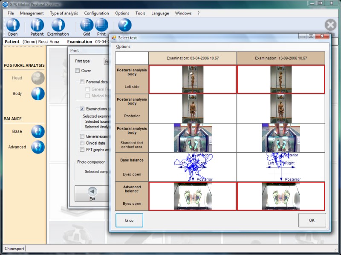Open the question mark help menu

tap(199, 13)
